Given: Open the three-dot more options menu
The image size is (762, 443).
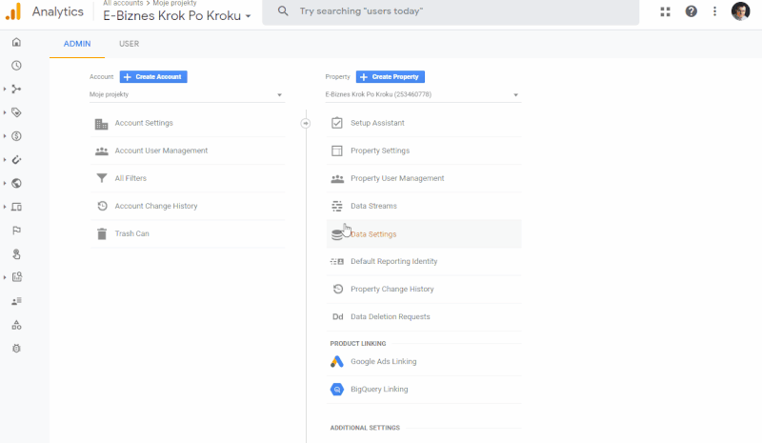Looking at the screenshot, I should tap(715, 11).
